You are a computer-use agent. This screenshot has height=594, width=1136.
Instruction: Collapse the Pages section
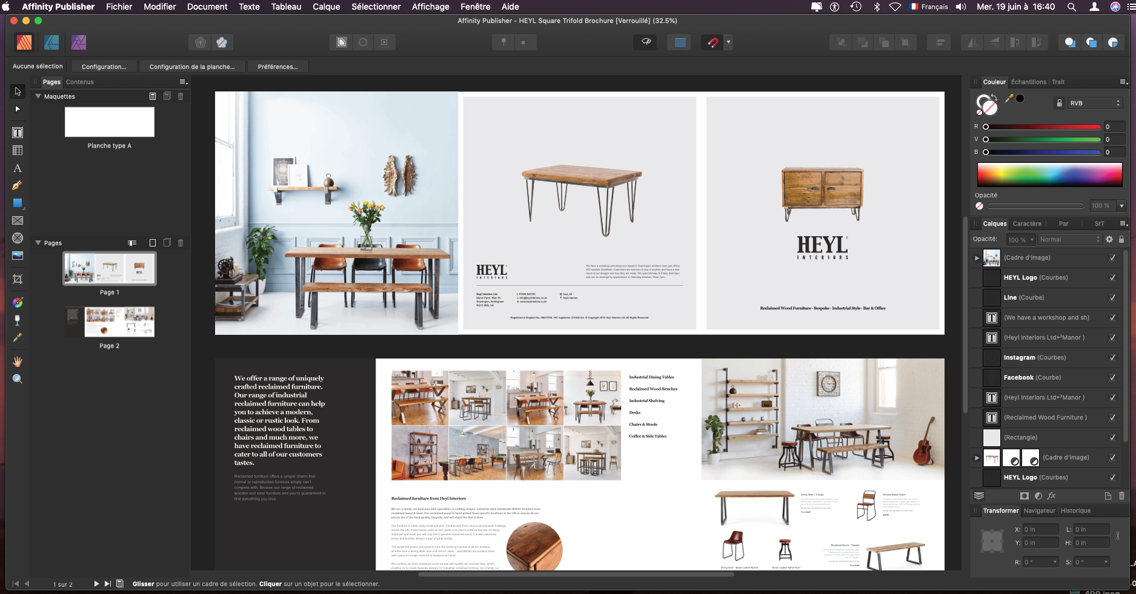tap(38, 243)
